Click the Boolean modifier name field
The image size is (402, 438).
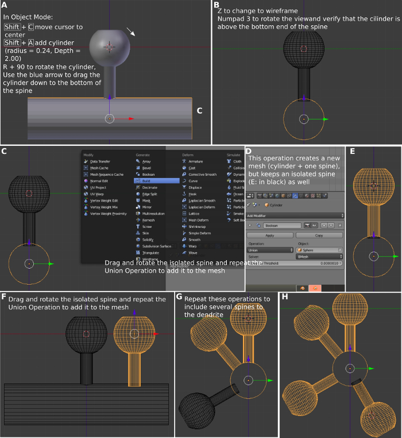click(x=282, y=226)
